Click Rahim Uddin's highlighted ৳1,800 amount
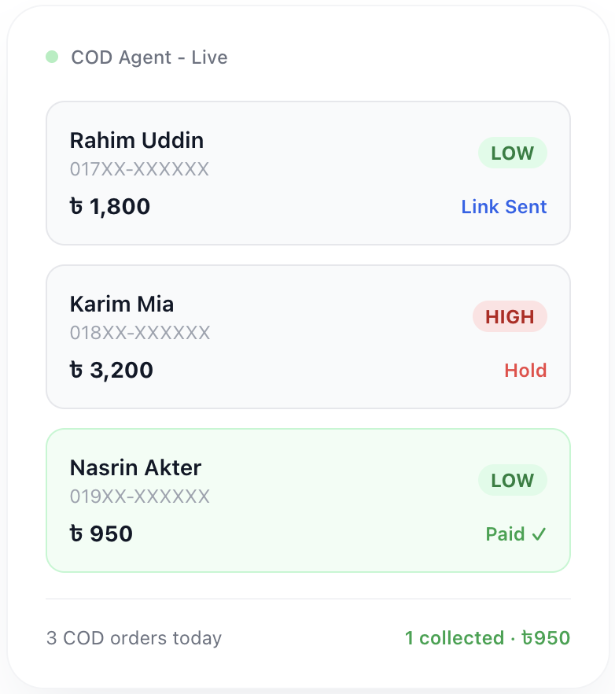The width and height of the screenshot is (615, 694). (x=110, y=206)
